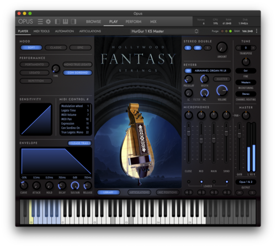Click the red Purge indicator dot

(x=222, y=31)
